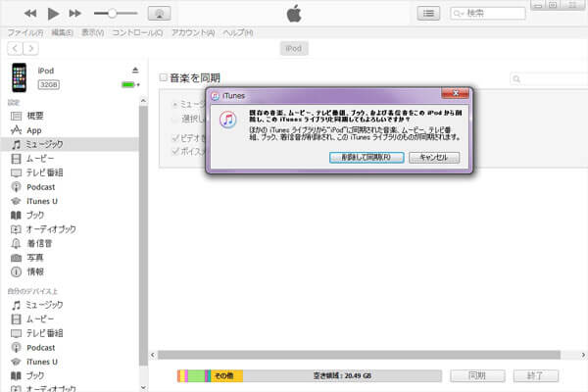Eject the iPod with the eject icon
Viewport: 588px width, 392px height.
tap(135, 71)
